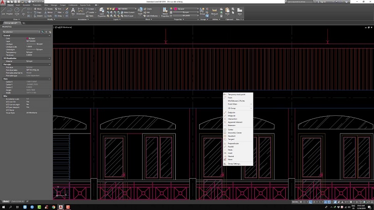The height and width of the screenshot is (210, 374).
Task: Select the Text annotation tool
Action: 73,10
